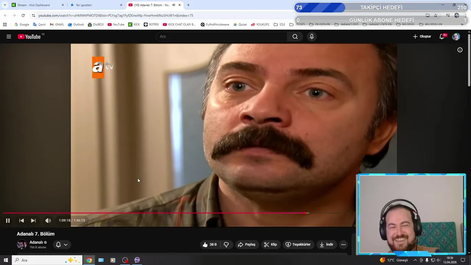Mute the video volume speaker
This screenshot has height=265, width=471.
(x=48, y=220)
